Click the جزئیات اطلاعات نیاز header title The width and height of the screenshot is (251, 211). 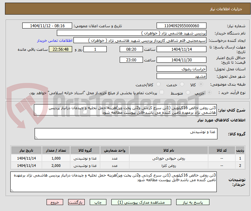click(x=226, y=9)
